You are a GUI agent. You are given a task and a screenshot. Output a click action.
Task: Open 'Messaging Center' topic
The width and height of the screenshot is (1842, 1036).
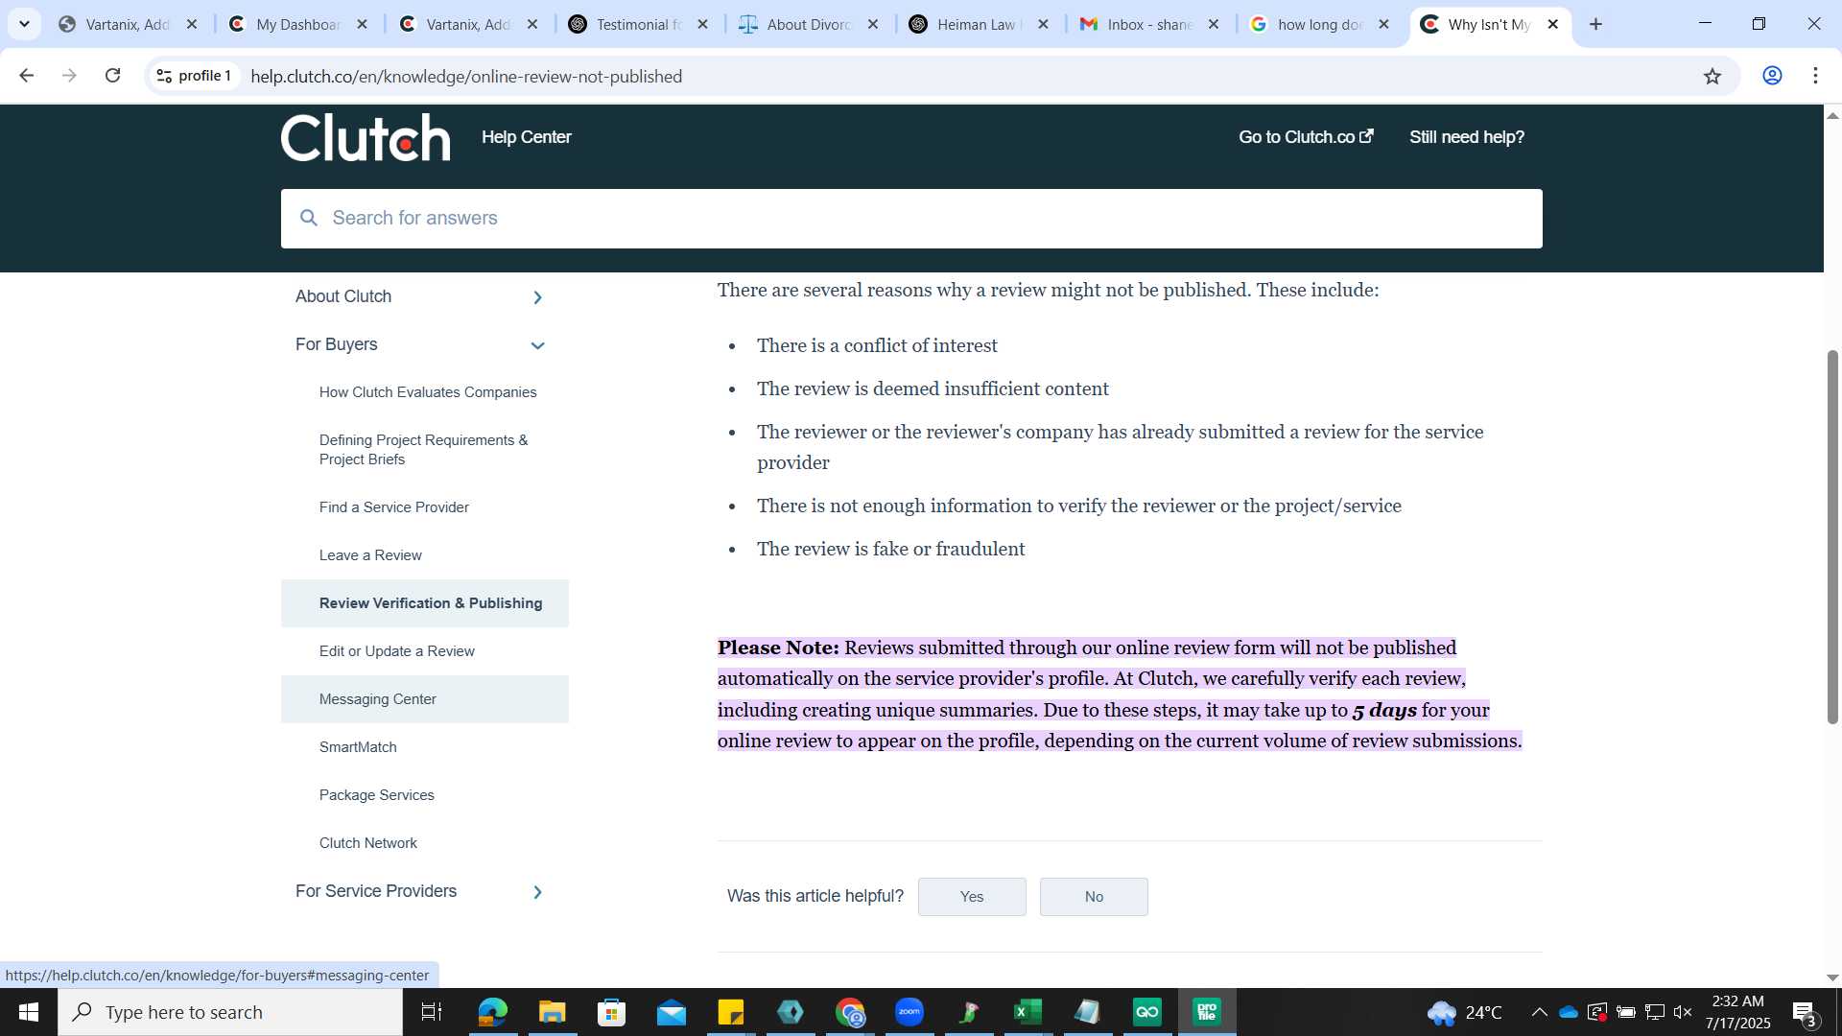point(425,699)
